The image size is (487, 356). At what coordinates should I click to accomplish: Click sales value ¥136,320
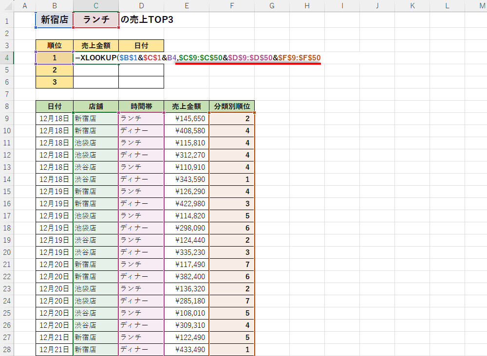pyautogui.click(x=187, y=289)
